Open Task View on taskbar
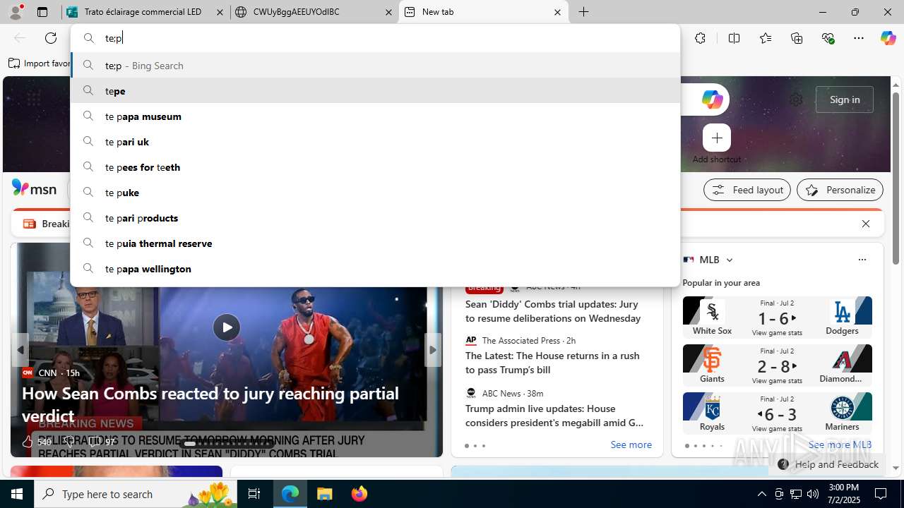Viewport: 904px width, 508px height. tap(254, 494)
